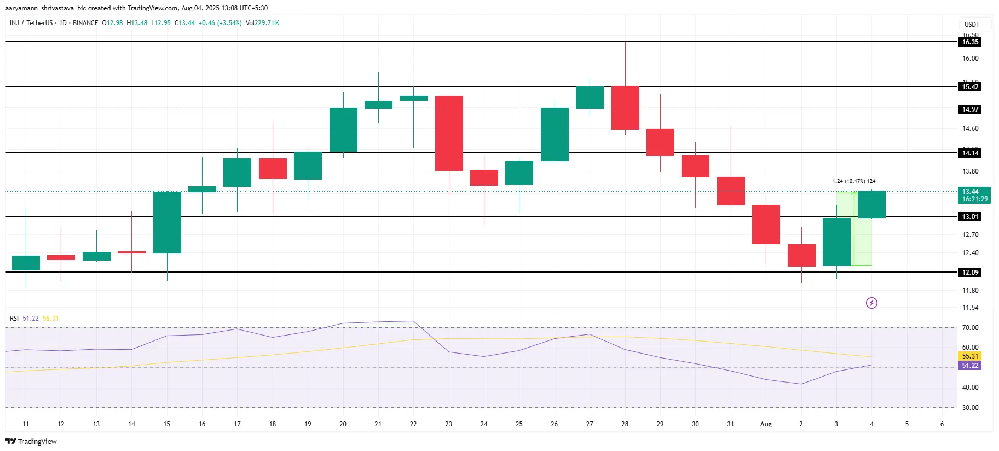Click the purple lightning bolt event icon
This screenshot has width=999, height=451.
coord(871,303)
